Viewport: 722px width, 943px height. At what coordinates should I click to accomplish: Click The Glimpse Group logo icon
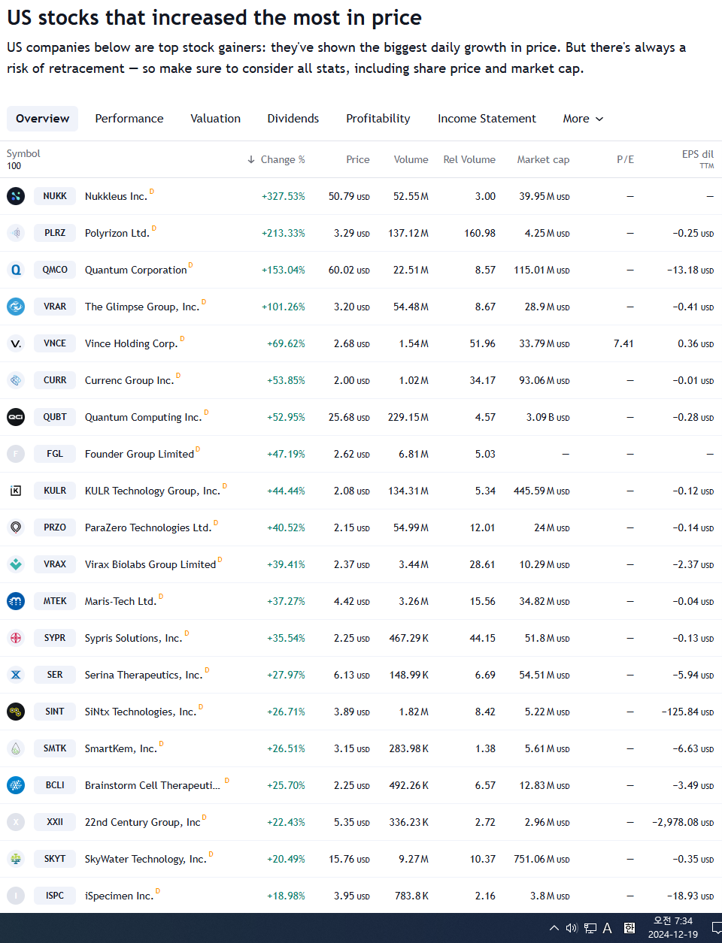pos(16,307)
